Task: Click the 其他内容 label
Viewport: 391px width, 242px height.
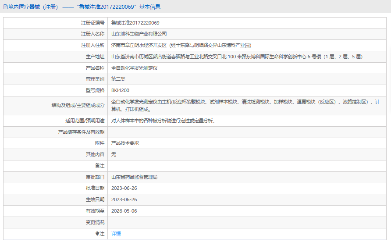Action: click(x=95, y=154)
